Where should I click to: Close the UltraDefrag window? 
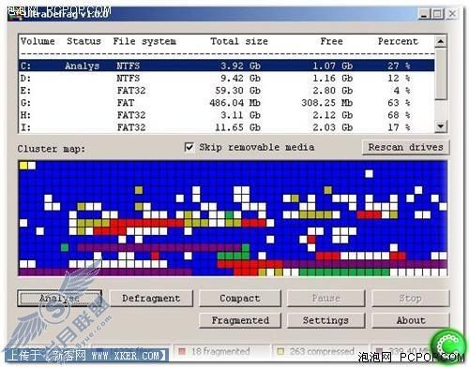coord(452,14)
